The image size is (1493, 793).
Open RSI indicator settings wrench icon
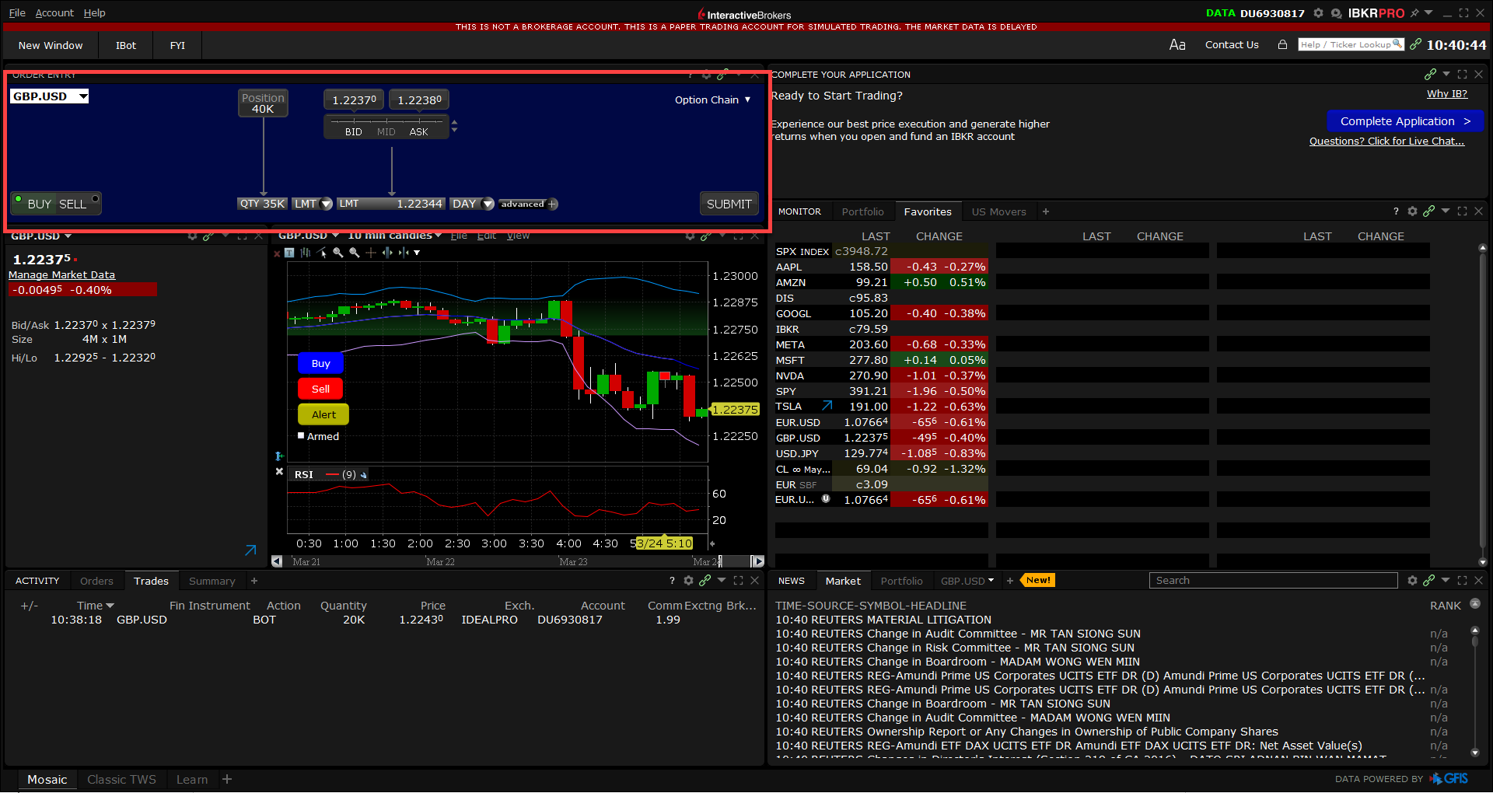[363, 475]
